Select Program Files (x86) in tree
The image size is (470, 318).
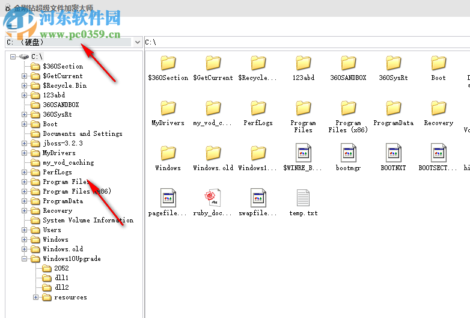tap(77, 191)
